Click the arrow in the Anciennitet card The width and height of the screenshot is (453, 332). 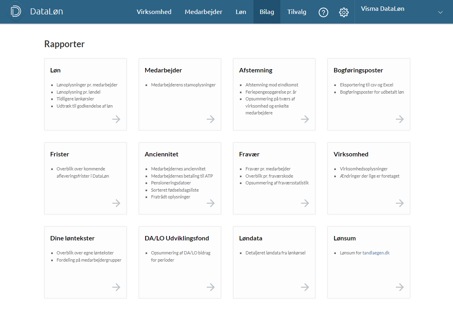tap(211, 203)
